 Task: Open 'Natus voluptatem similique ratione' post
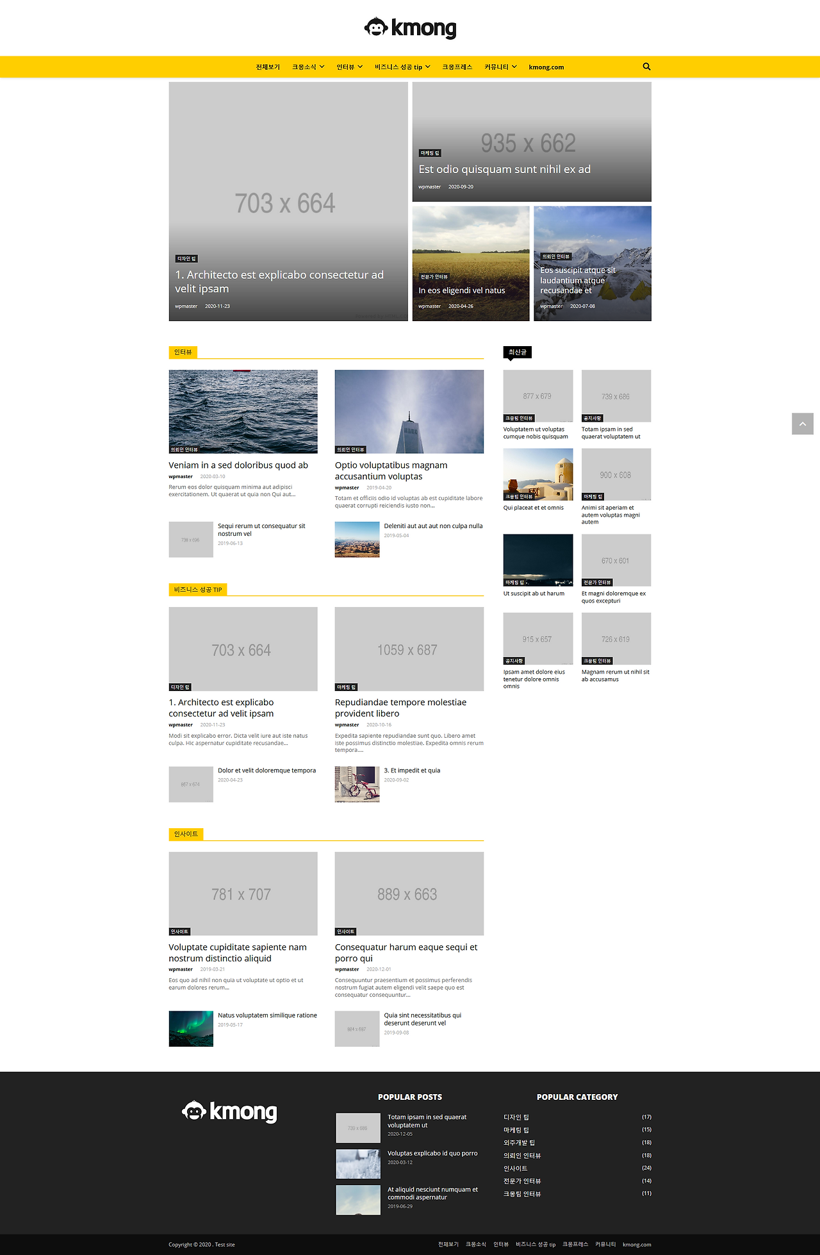point(267,1015)
